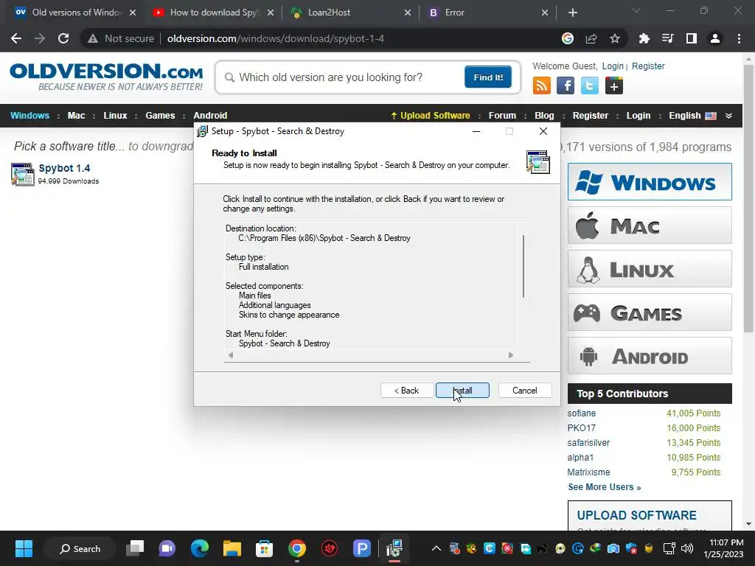Open the Chrome extensions puzzle icon
755x566 pixels.
[644, 38]
